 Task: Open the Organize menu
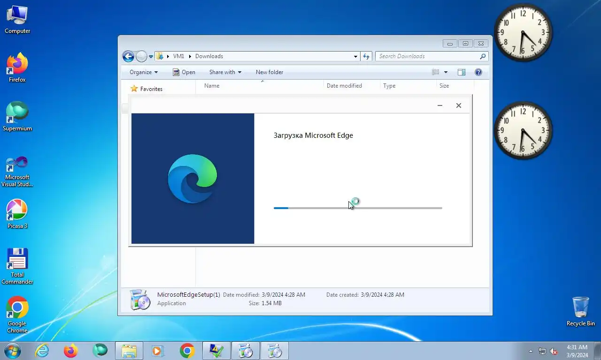(144, 72)
